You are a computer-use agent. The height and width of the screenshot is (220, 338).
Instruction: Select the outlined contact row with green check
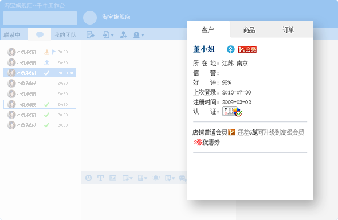(x=40, y=104)
